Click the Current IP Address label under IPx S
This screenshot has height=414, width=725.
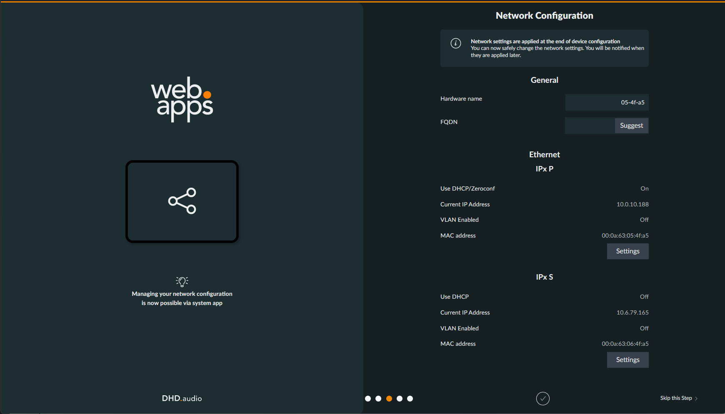[465, 312]
